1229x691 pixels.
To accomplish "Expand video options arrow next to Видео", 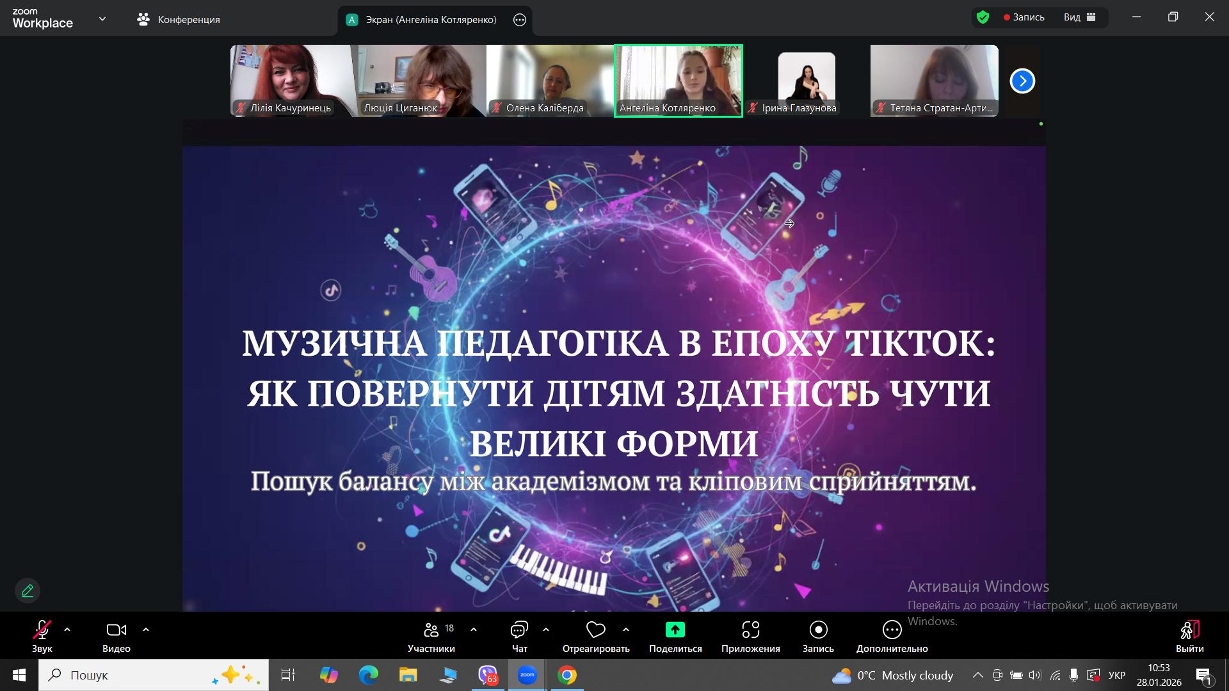I will [x=146, y=630].
